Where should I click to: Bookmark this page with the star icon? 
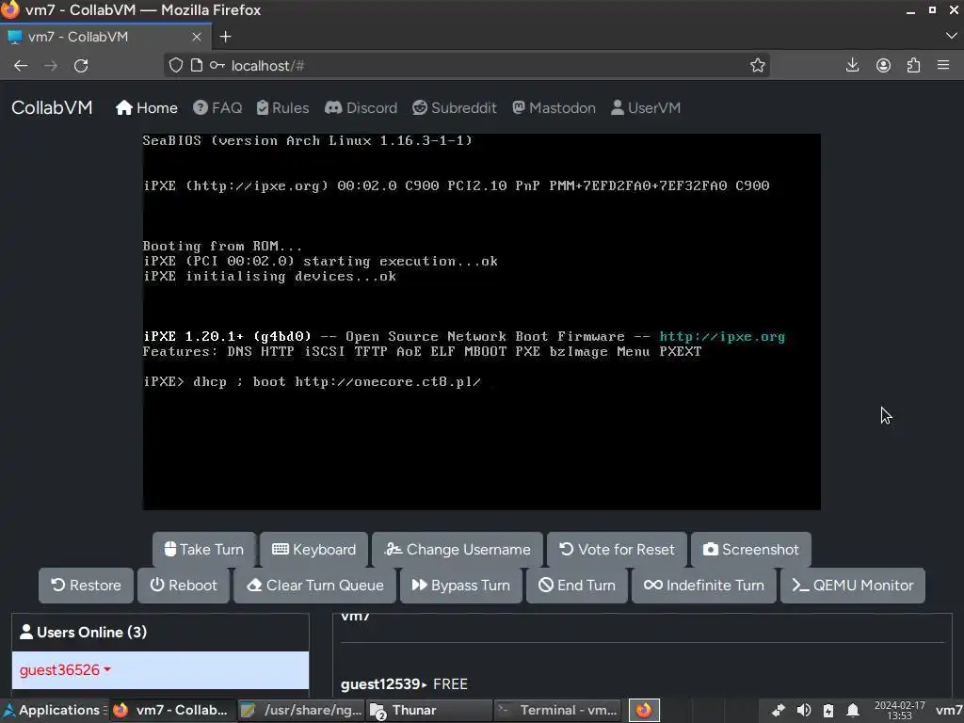point(758,65)
